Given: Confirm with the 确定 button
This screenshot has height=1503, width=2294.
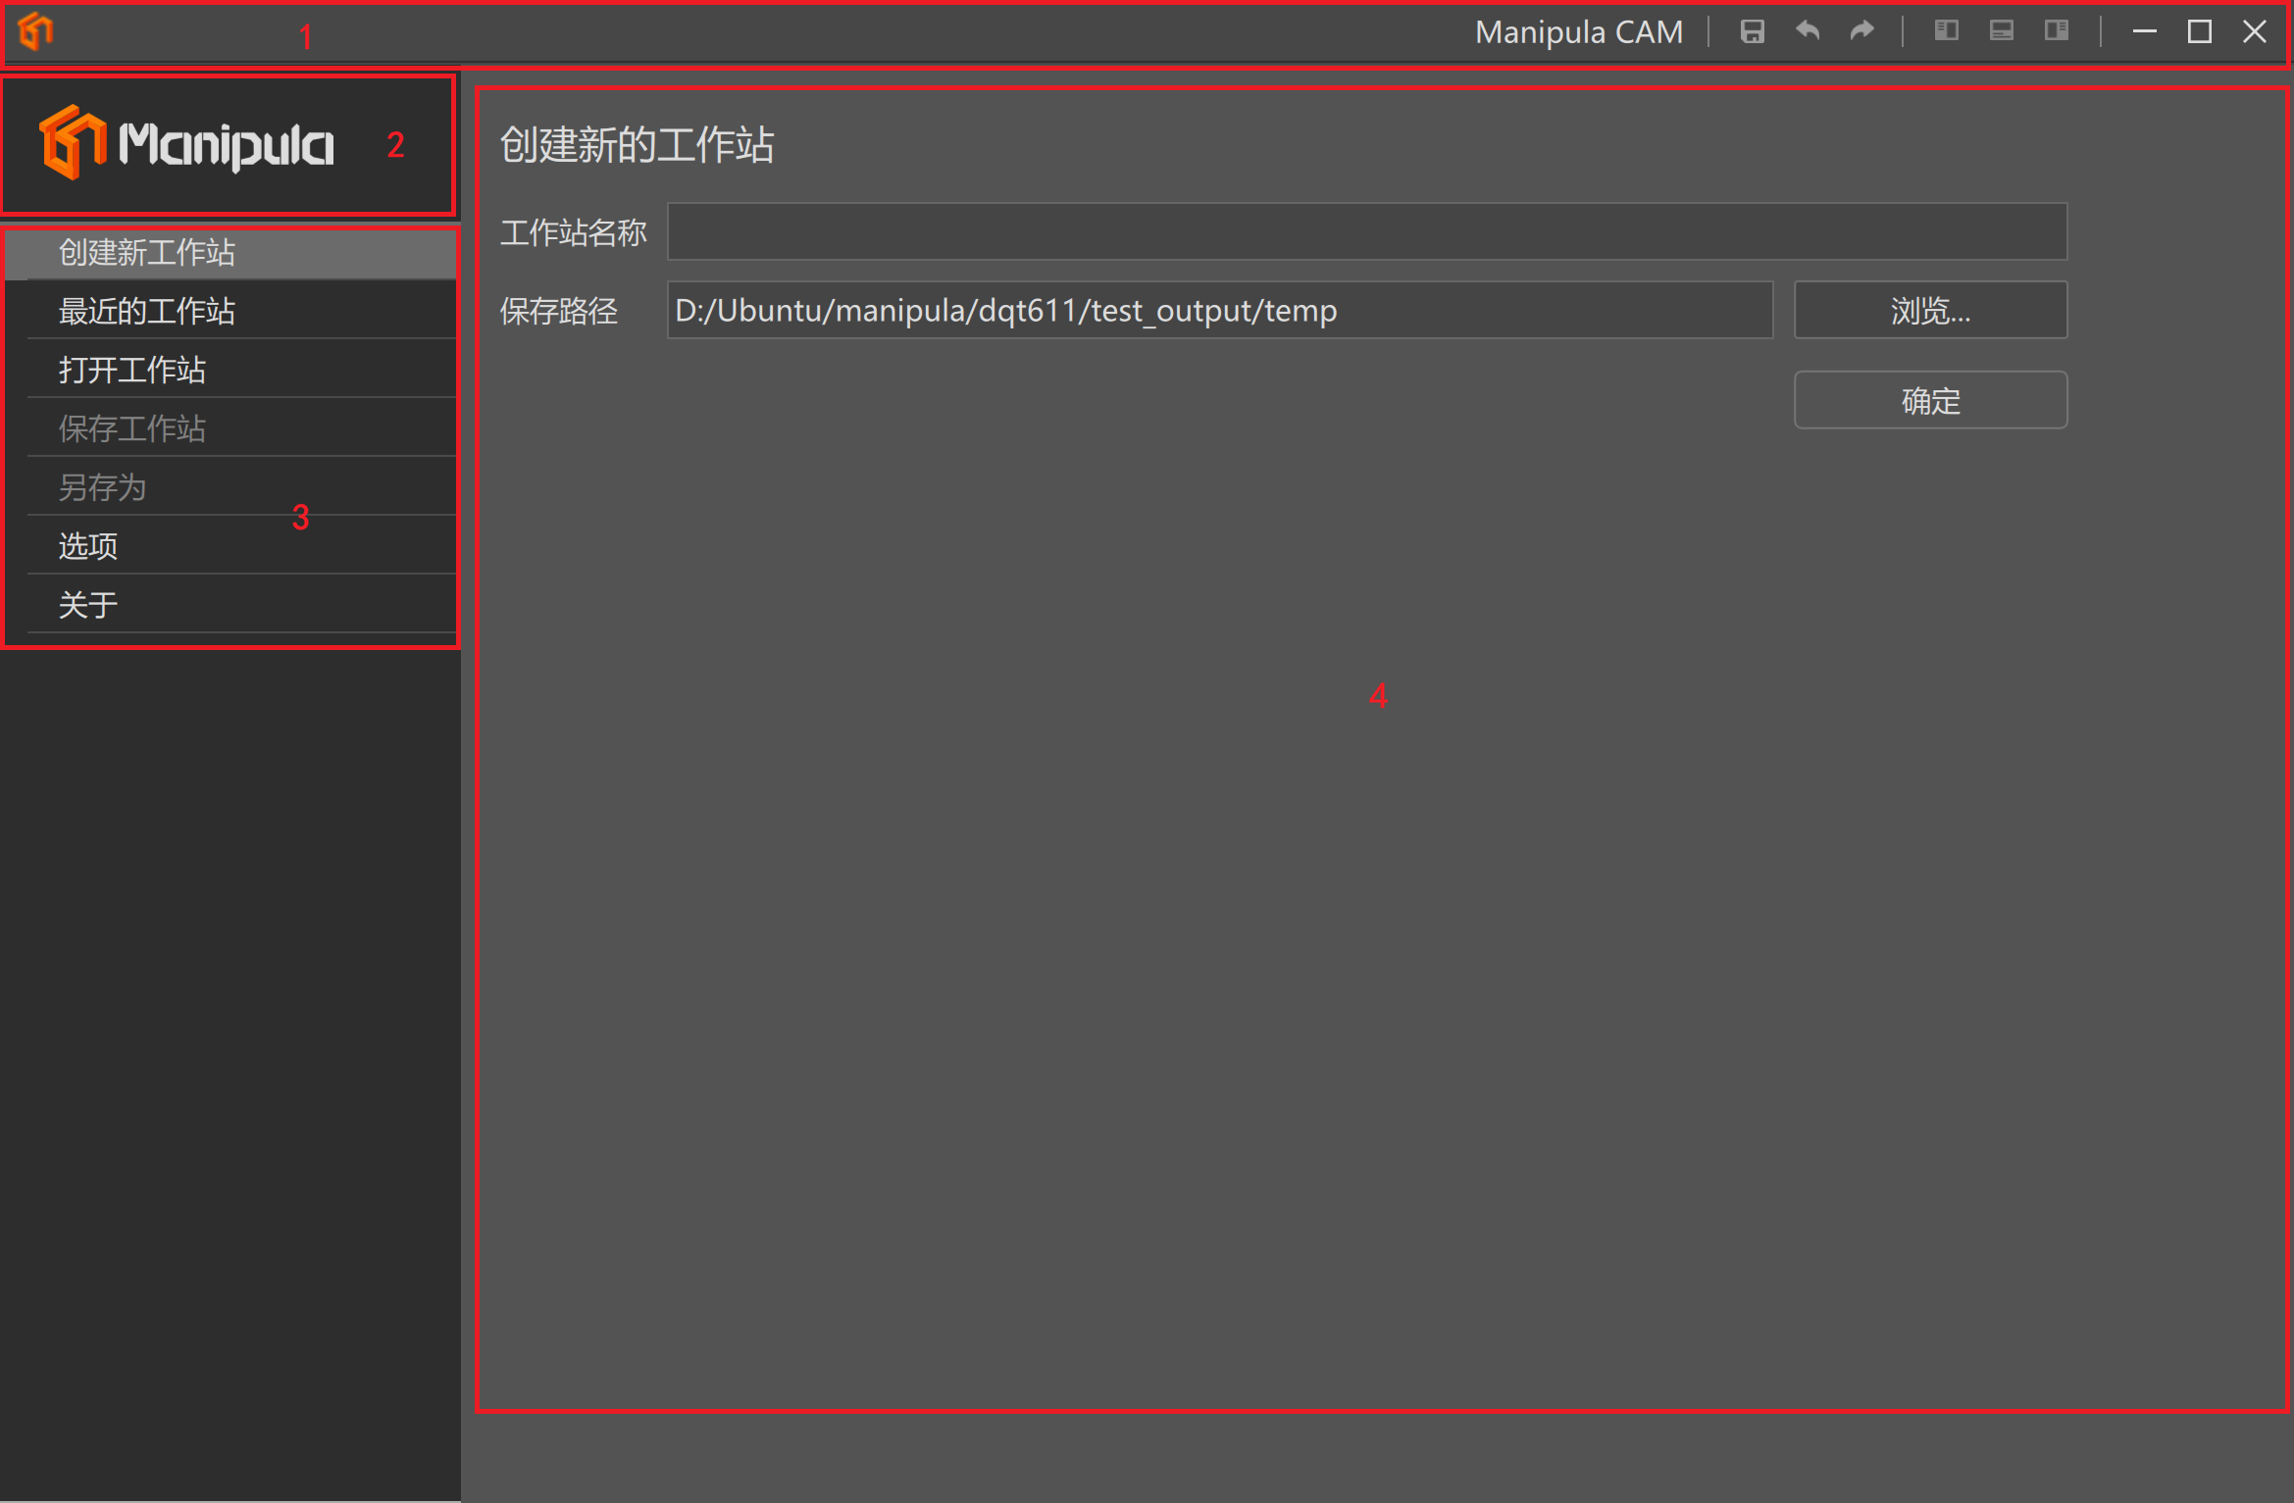Looking at the screenshot, I should click(1930, 400).
